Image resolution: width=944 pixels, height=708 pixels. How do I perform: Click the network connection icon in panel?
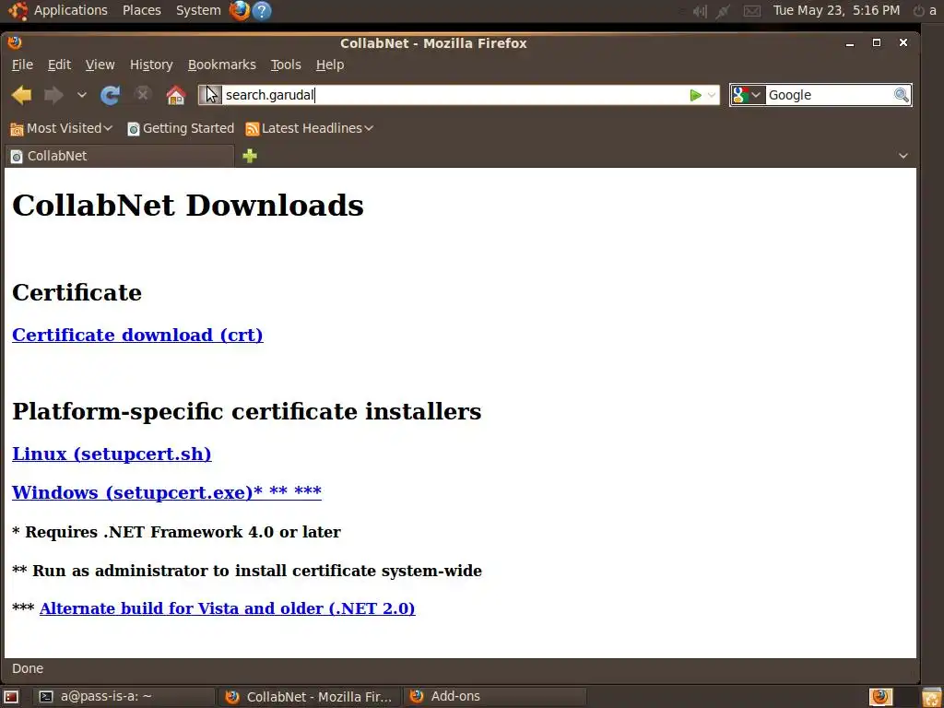[x=723, y=11]
